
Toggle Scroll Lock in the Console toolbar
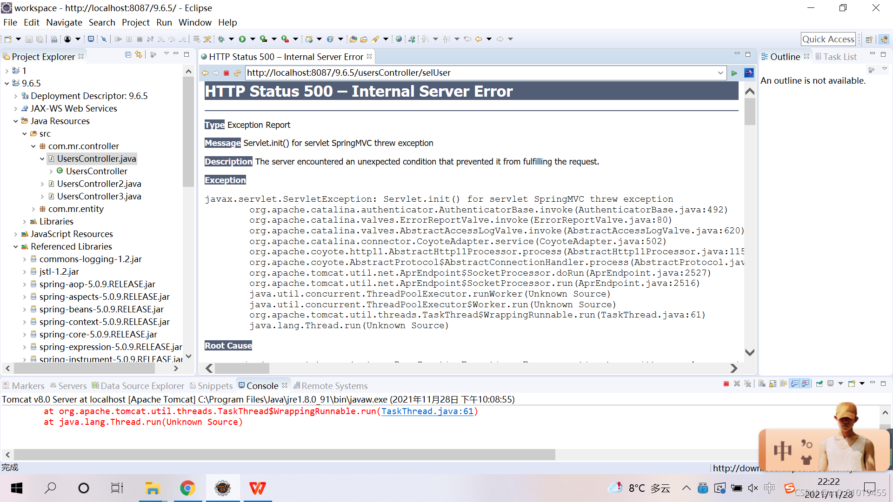(772, 384)
